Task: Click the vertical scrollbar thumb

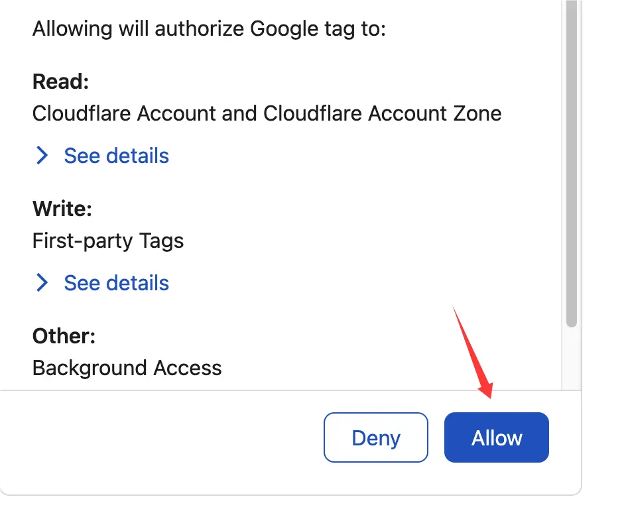Action: click(x=572, y=164)
